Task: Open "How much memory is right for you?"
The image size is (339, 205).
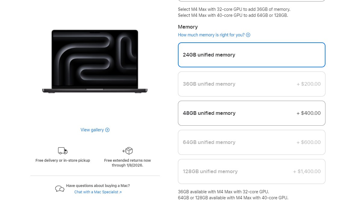Action: click(x=211, y=35)
